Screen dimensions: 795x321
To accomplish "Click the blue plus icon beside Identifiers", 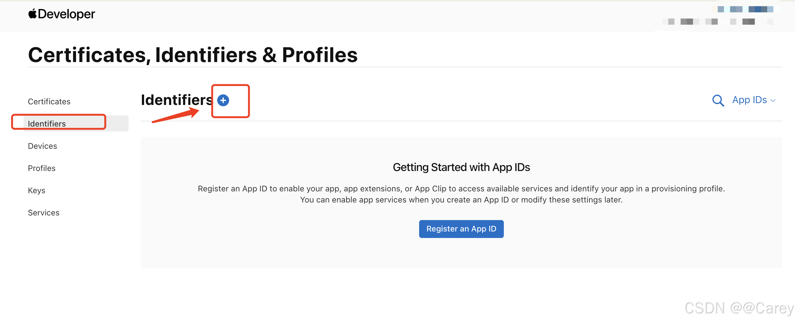I will pos(223,100).
